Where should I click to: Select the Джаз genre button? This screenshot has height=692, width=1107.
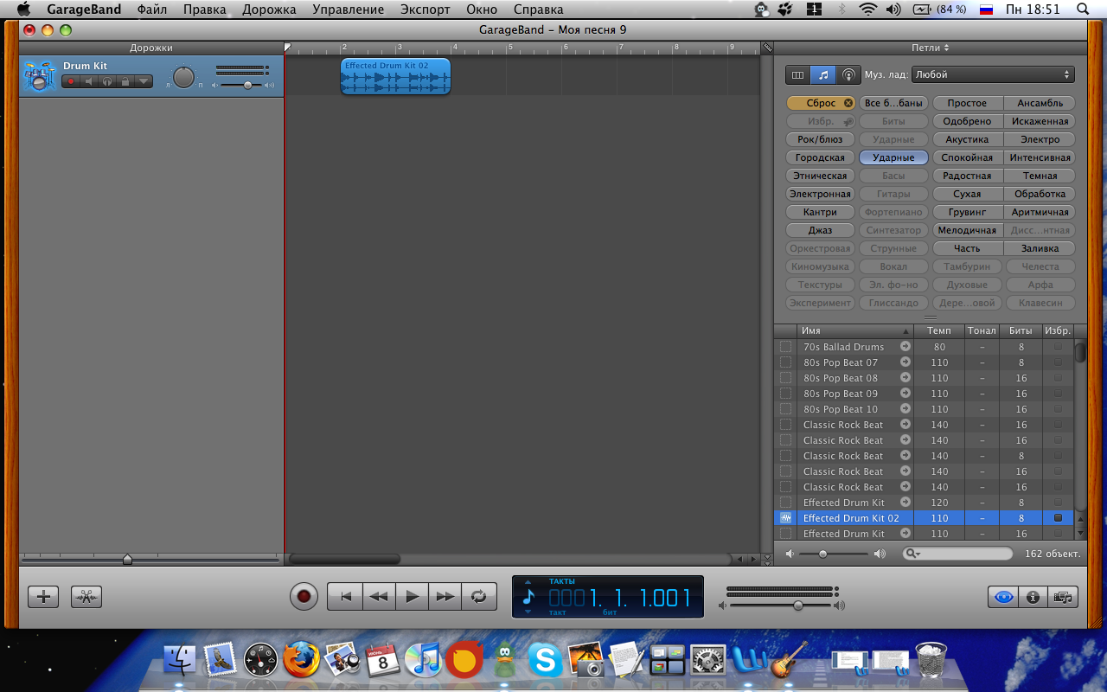821,230
